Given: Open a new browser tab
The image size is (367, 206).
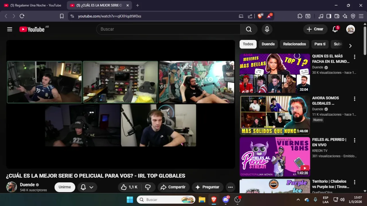Looking at the screenshot, I should click(138, 5).
